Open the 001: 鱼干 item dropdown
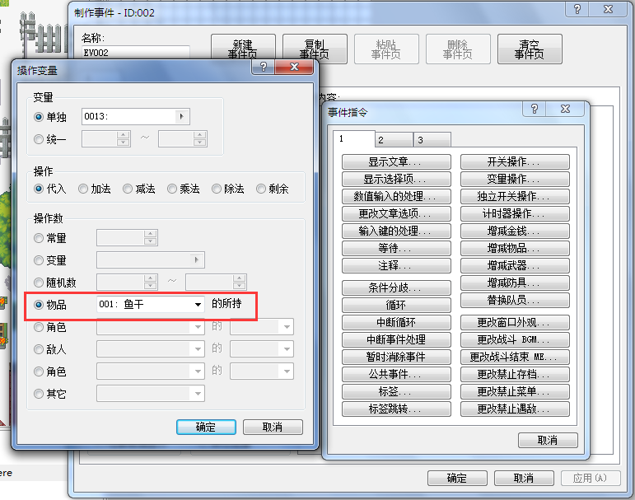Viewport: 635px width, 500px height. coord(150,304)
